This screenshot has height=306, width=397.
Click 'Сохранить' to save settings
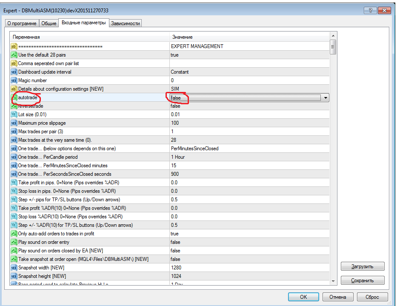coord(363,280)
